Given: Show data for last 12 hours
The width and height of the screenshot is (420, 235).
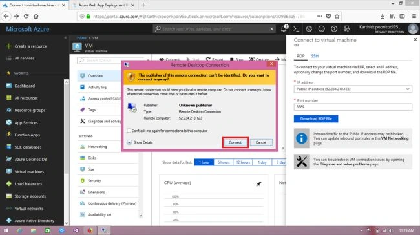Looking at the screenshot, I should (243, 162).
